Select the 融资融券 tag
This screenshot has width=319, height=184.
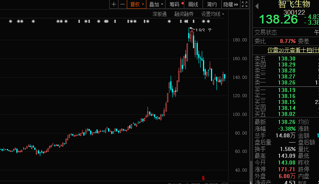(184, 14)
